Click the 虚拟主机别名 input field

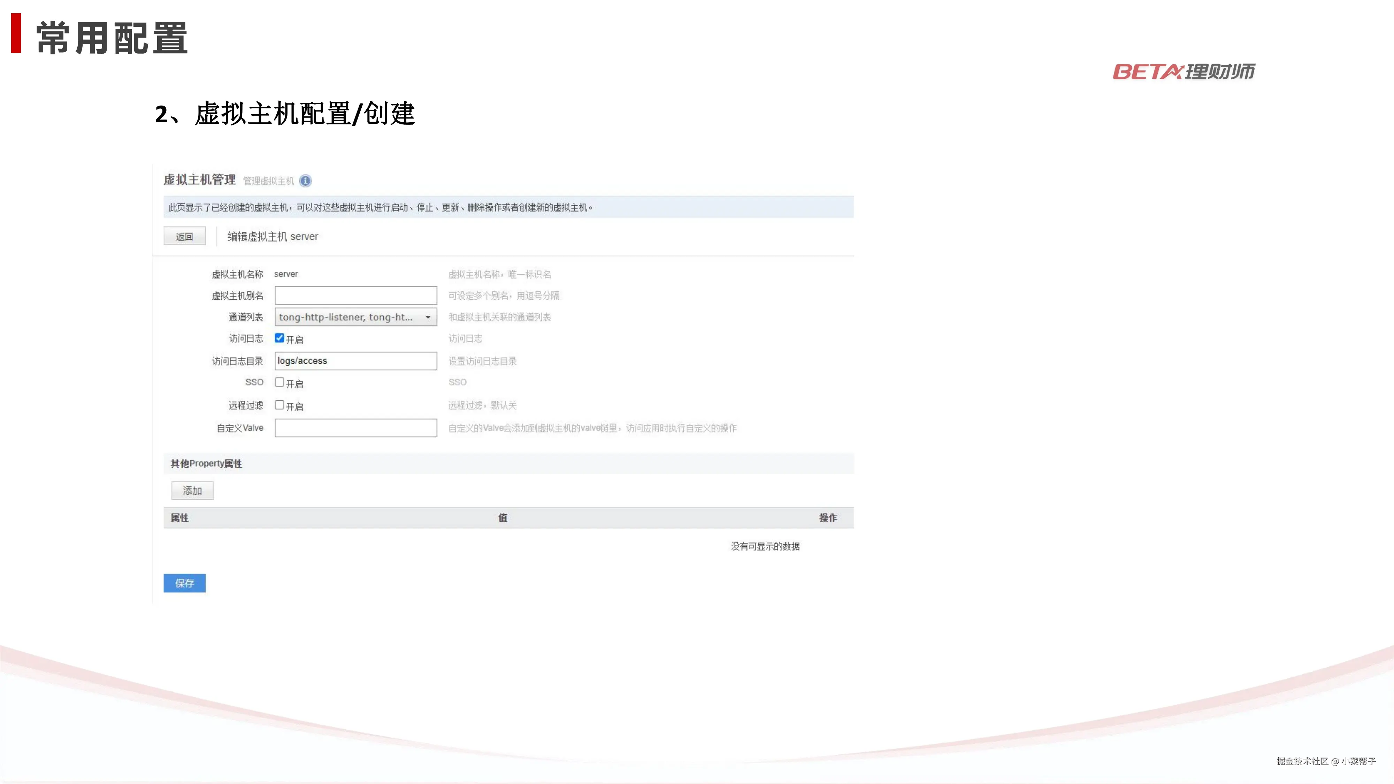[x=355, y=295]
